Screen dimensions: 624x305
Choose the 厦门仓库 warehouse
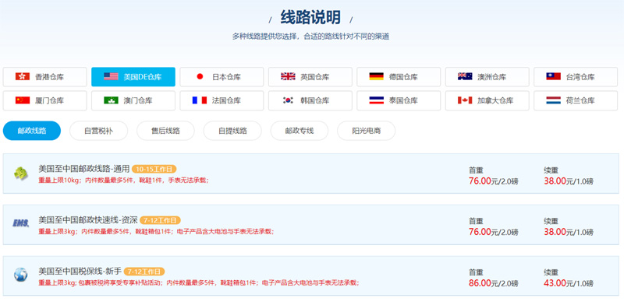click(x=44, y=100)
